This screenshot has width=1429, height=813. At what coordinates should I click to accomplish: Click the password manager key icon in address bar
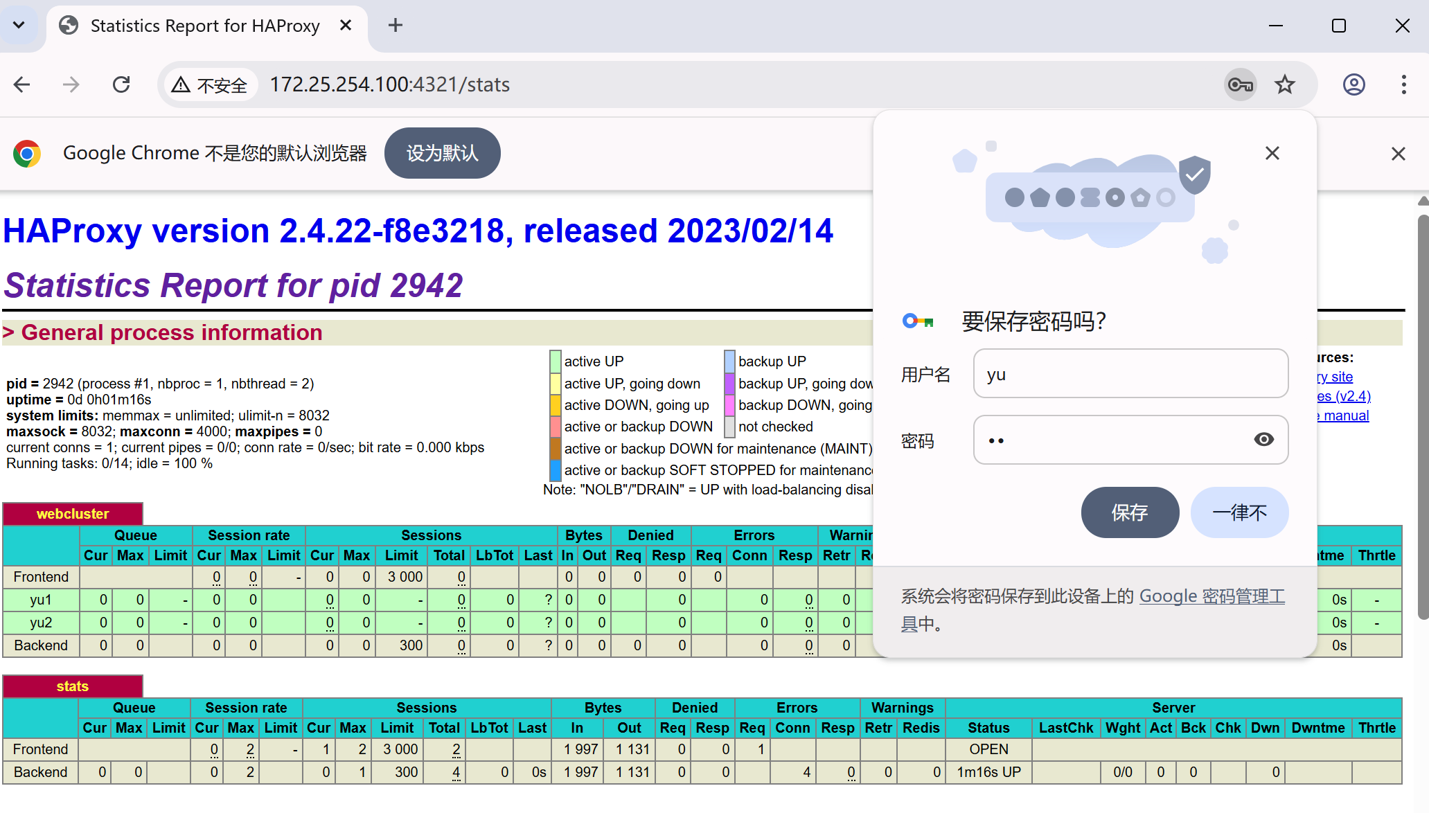(x=1240, y=84)
